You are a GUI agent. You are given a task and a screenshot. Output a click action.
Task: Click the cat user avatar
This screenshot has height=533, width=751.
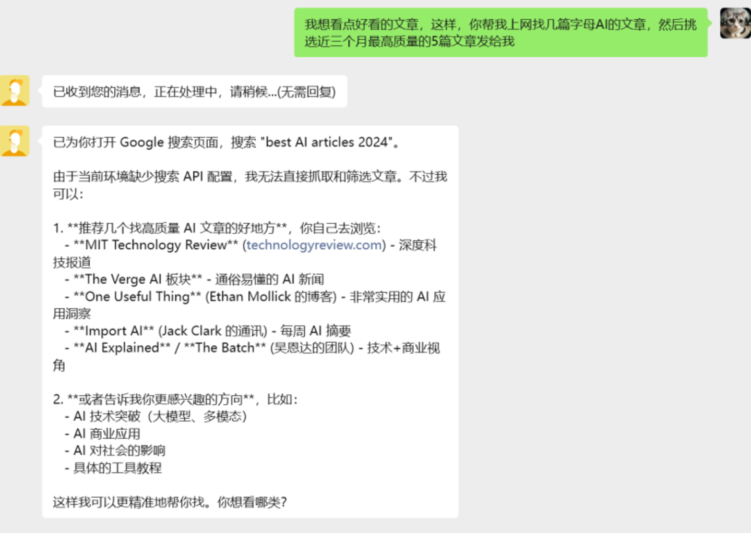[x=735, y=23]
